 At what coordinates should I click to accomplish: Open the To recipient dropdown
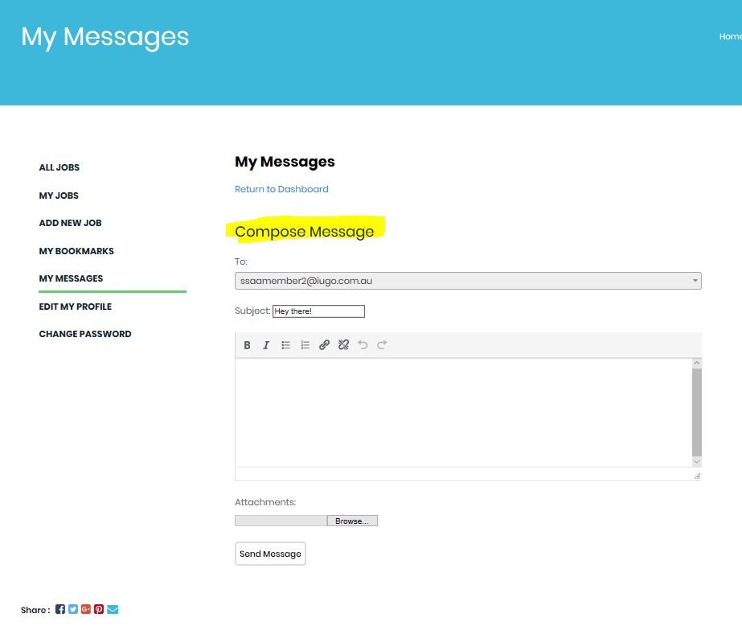point(468,281)
